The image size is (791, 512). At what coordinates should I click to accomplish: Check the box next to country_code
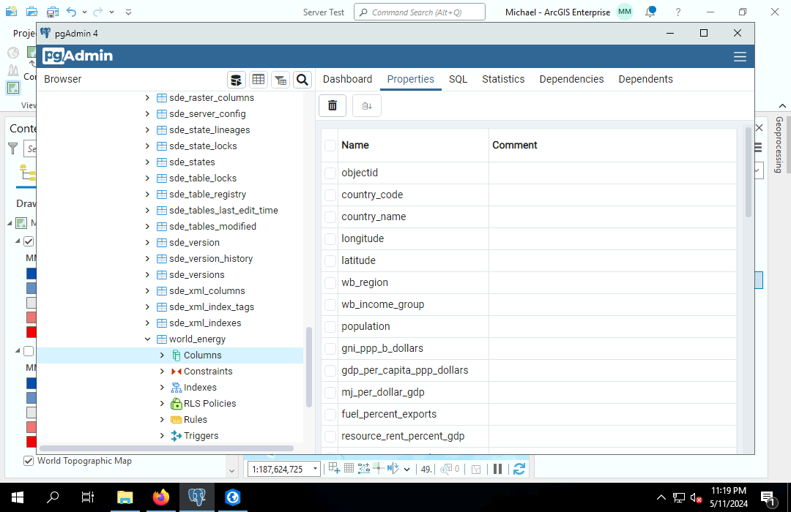point(330,195)
